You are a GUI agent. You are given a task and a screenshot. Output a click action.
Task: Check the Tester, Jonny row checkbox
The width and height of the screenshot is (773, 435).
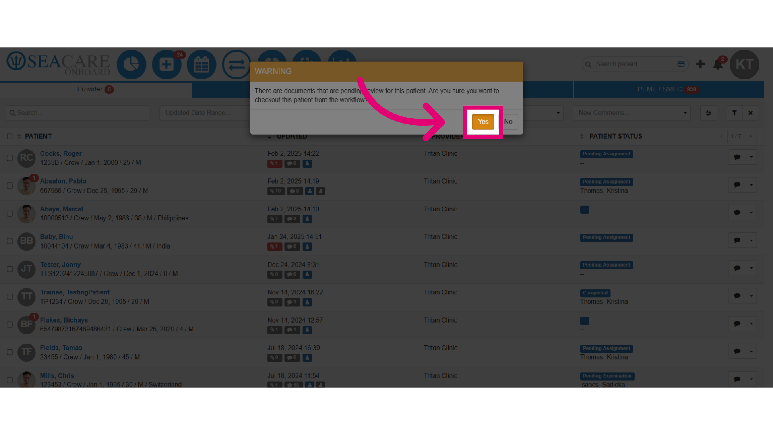(10, 269)
